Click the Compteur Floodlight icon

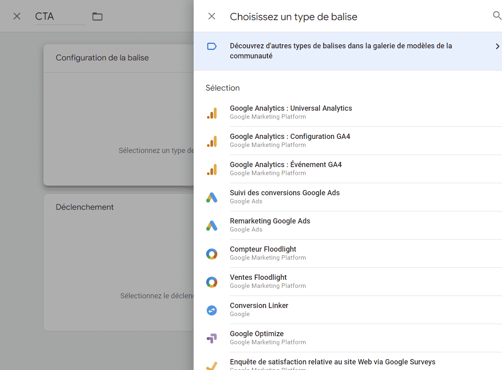pyautogui.click(x=212, y=254)
